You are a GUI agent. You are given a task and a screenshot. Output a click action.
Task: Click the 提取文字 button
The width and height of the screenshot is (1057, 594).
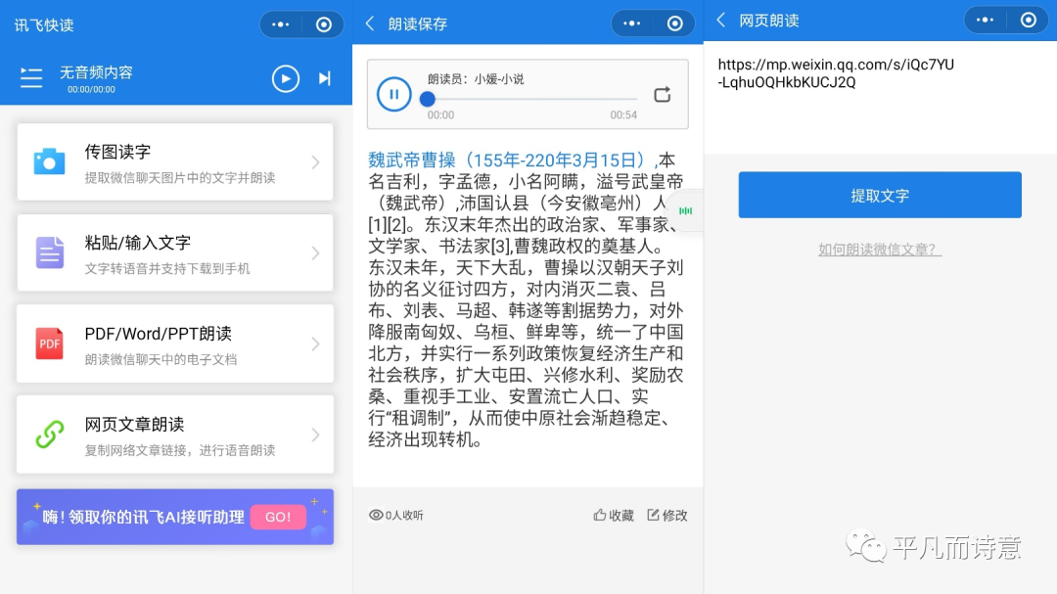tap(880, 195)
